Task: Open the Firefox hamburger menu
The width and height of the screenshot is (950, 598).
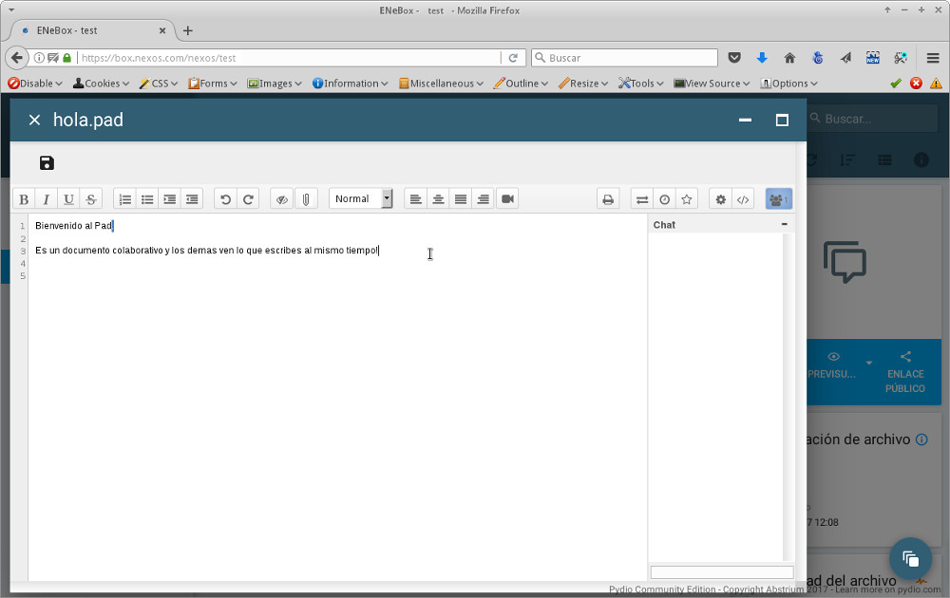Action: [x=933, y=58]
